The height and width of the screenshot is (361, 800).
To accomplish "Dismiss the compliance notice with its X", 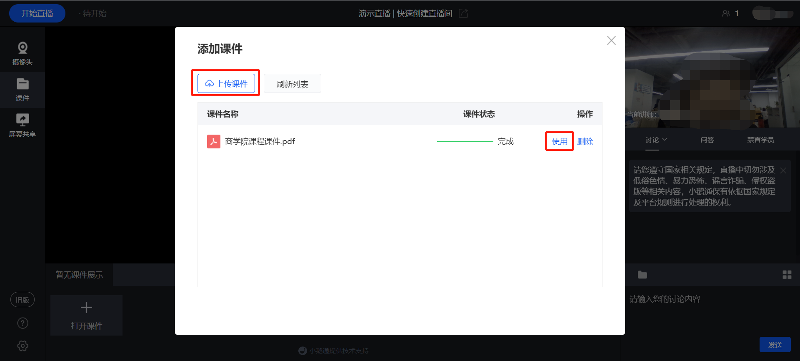I will [x=783, y=170].
